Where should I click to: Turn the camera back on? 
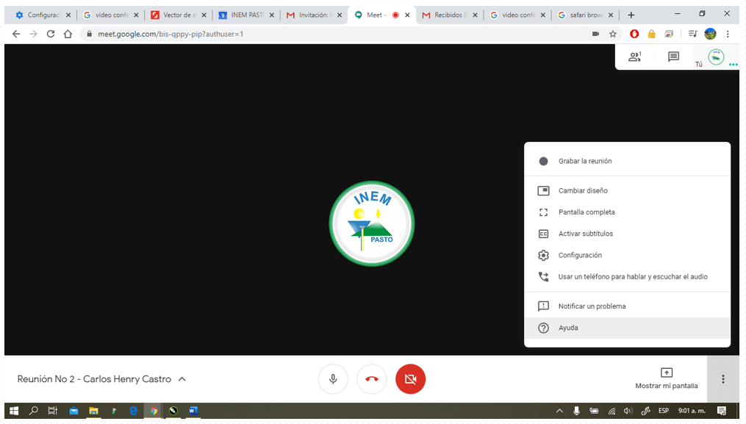[410, 379]
